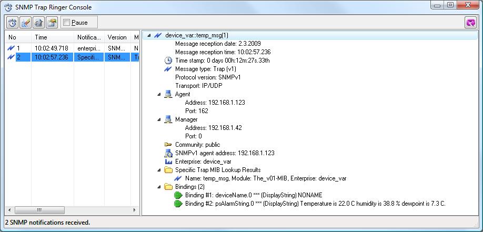Click the folder icon of Specific Trap MIB Lookup
The image size is (483, 232).
click(x=168, y=170)
